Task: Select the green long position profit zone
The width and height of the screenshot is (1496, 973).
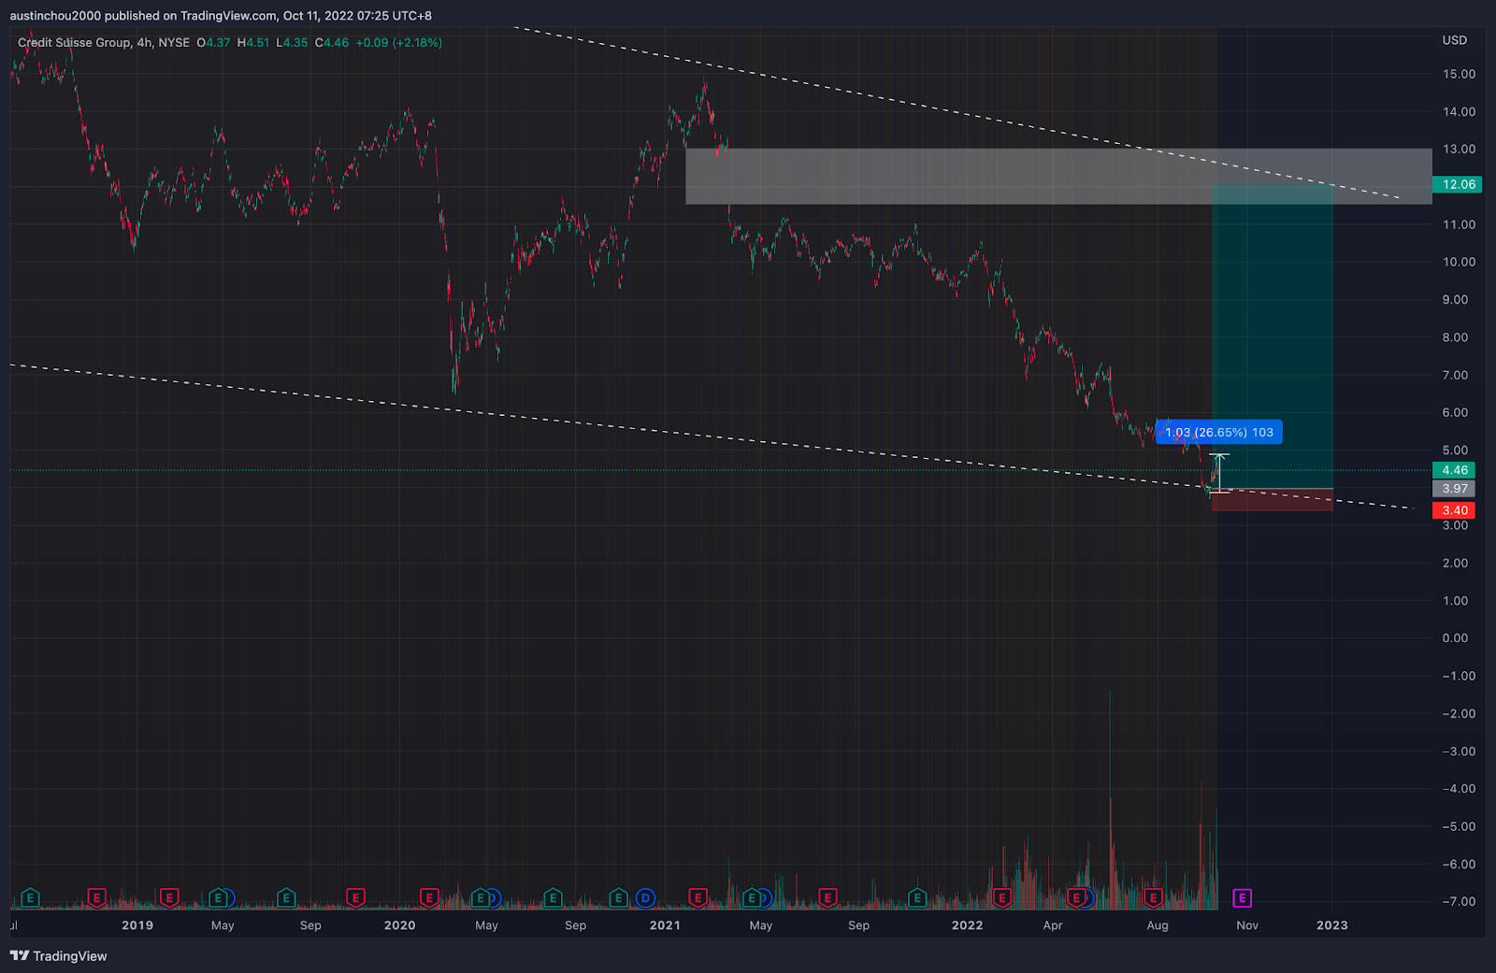Action: 1273,336
